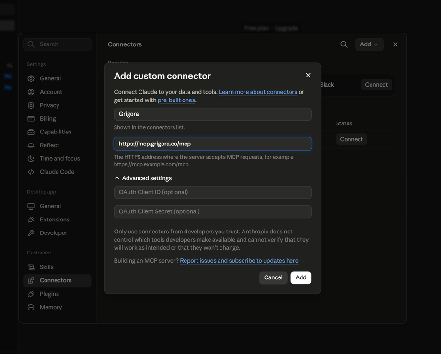Open Skills icon in Customize section

click(31, 267)
